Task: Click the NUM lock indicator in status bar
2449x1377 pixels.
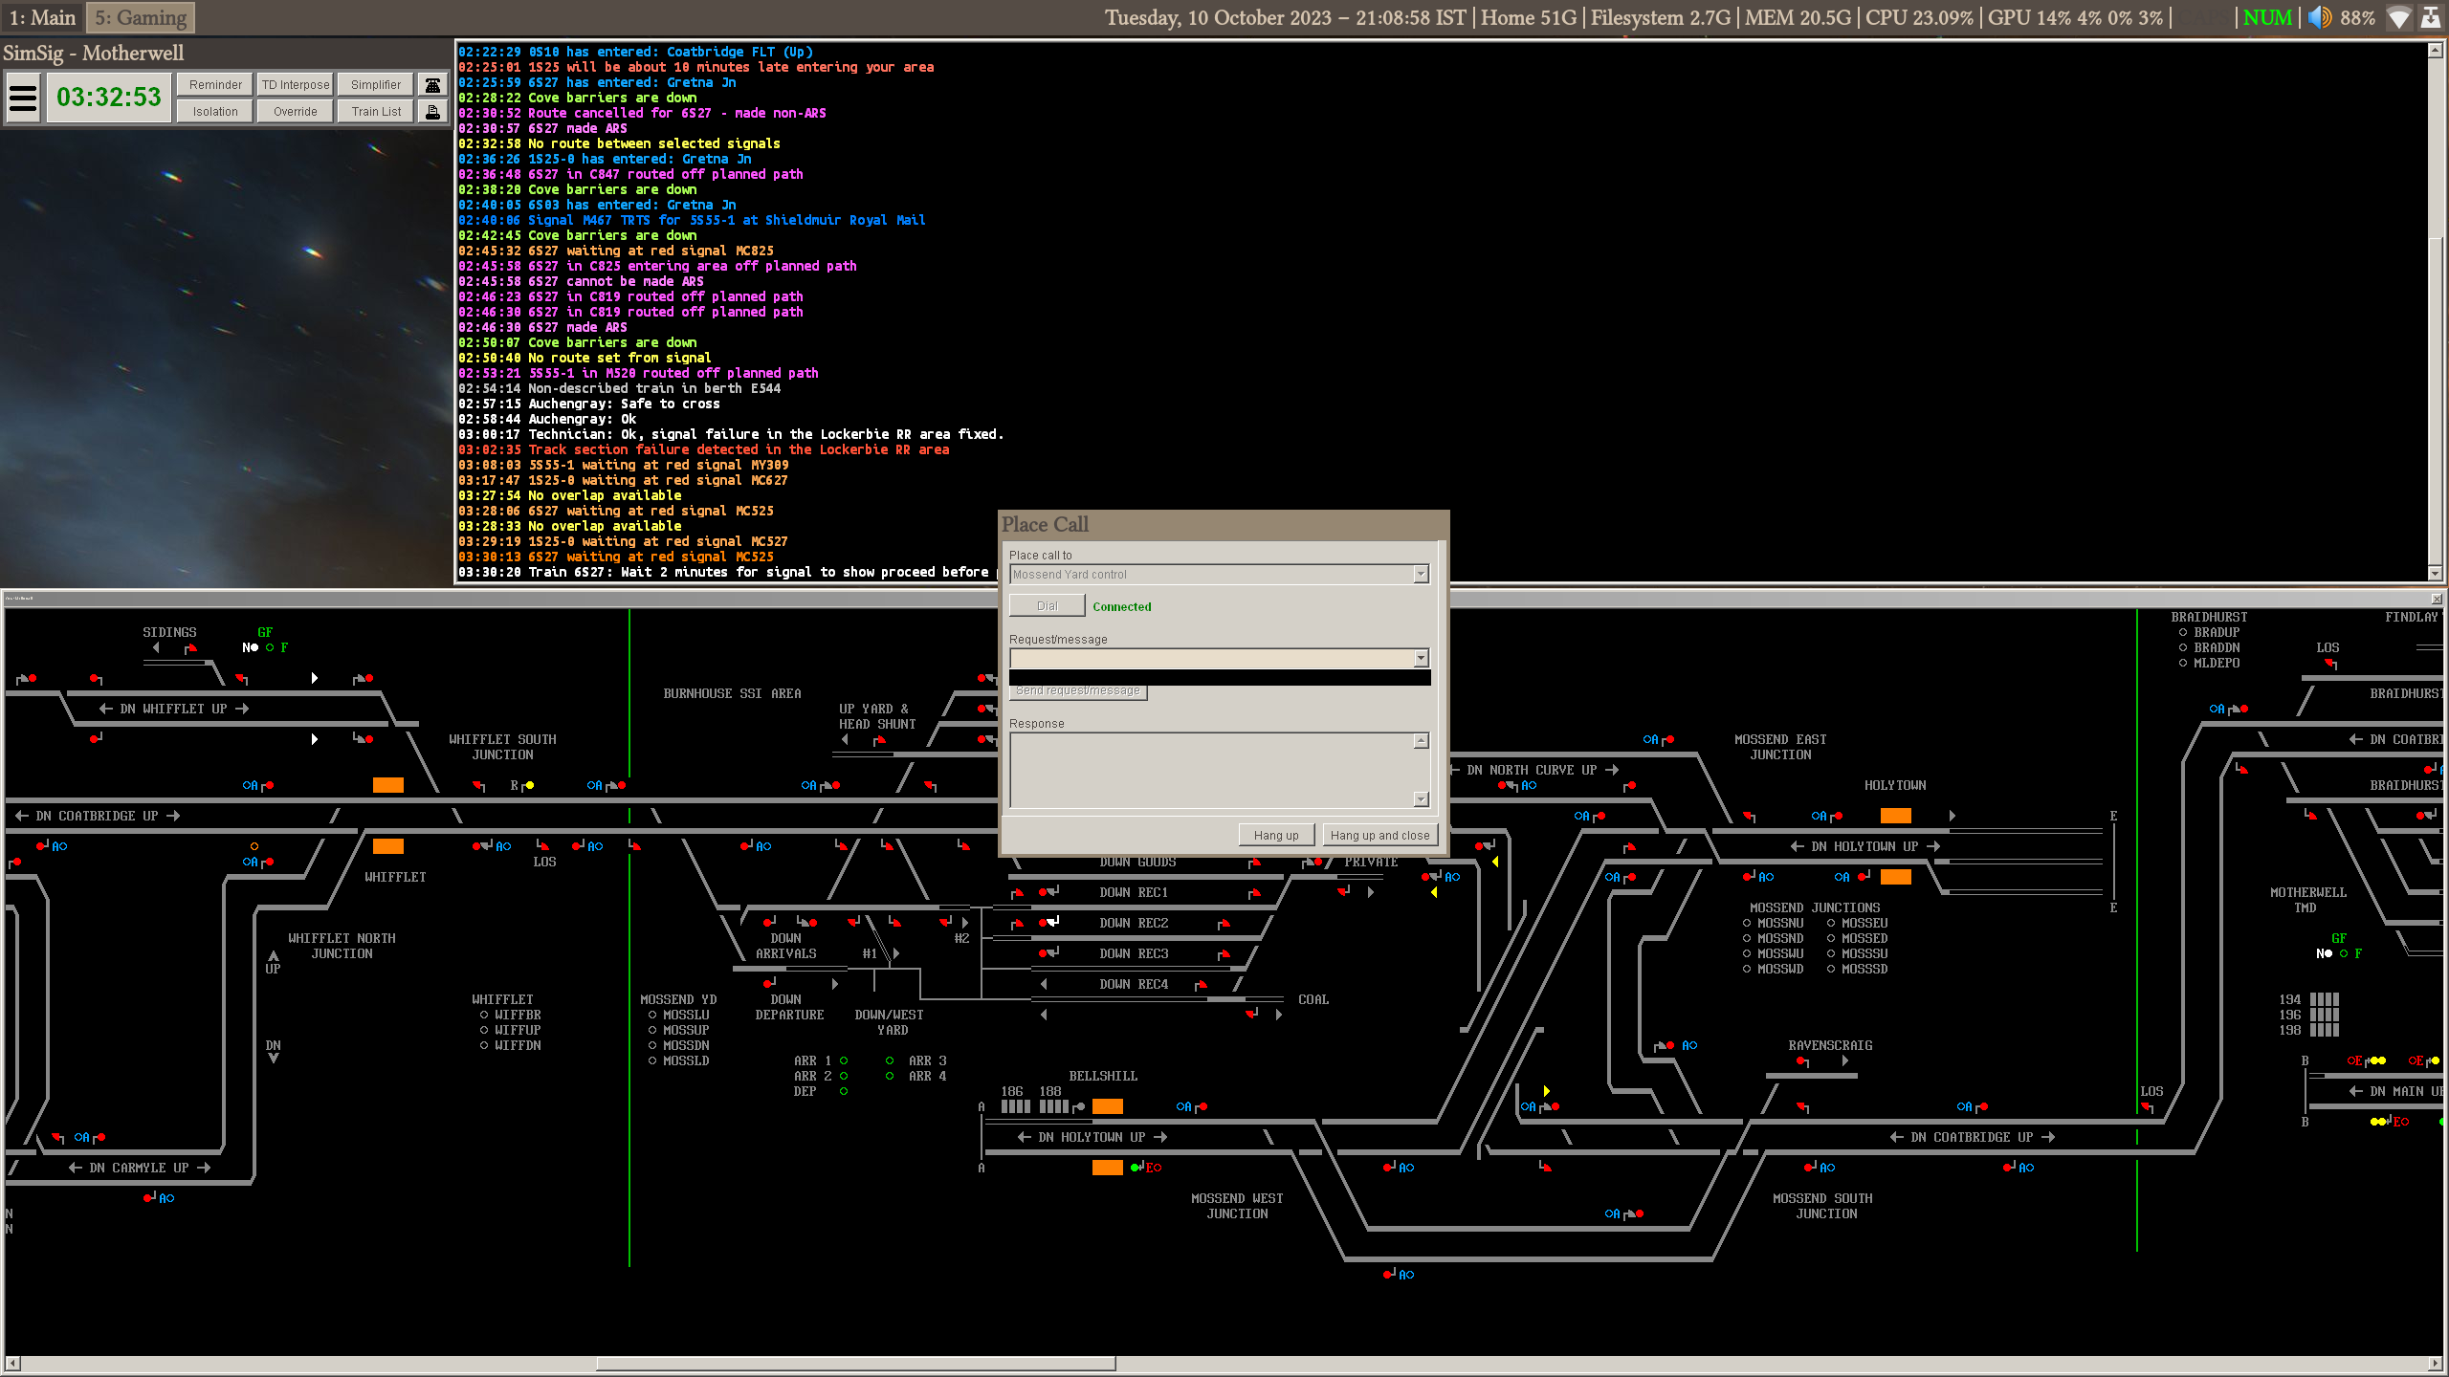Action: click(x=2267, y=17)
